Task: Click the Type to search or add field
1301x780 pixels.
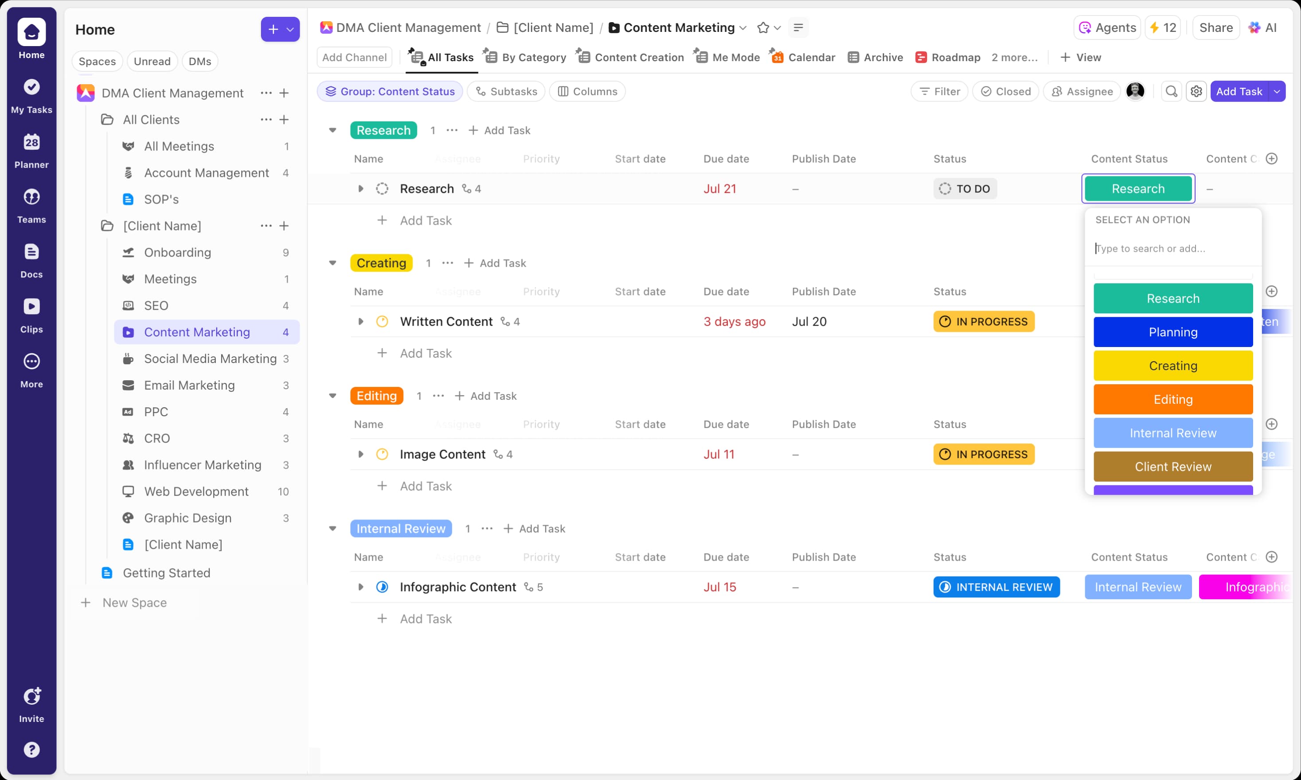Action: [x=1173, y=248]
